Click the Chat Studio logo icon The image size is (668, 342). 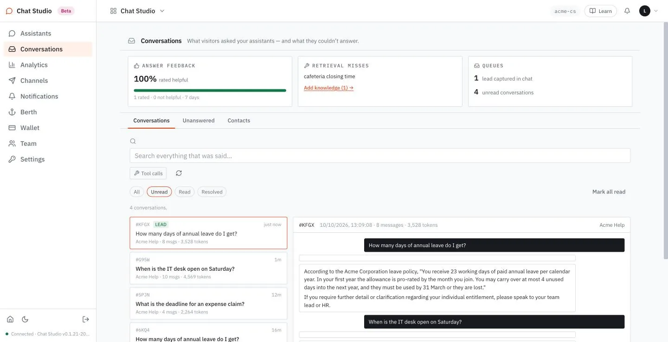click(x=9, y=11)
